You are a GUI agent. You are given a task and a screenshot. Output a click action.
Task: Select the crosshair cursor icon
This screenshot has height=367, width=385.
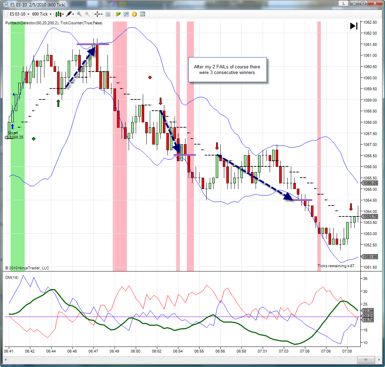(x=97, y=14)
